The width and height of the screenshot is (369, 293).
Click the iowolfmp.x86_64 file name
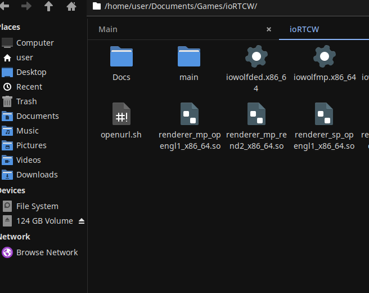325,77
